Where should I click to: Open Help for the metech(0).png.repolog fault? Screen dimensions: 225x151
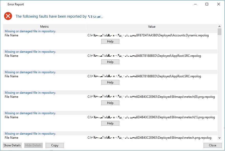click(110, 103)
